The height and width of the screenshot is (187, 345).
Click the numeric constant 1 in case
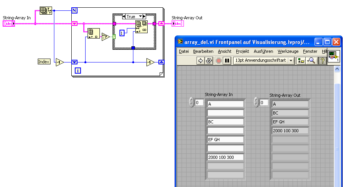[122, 33]
